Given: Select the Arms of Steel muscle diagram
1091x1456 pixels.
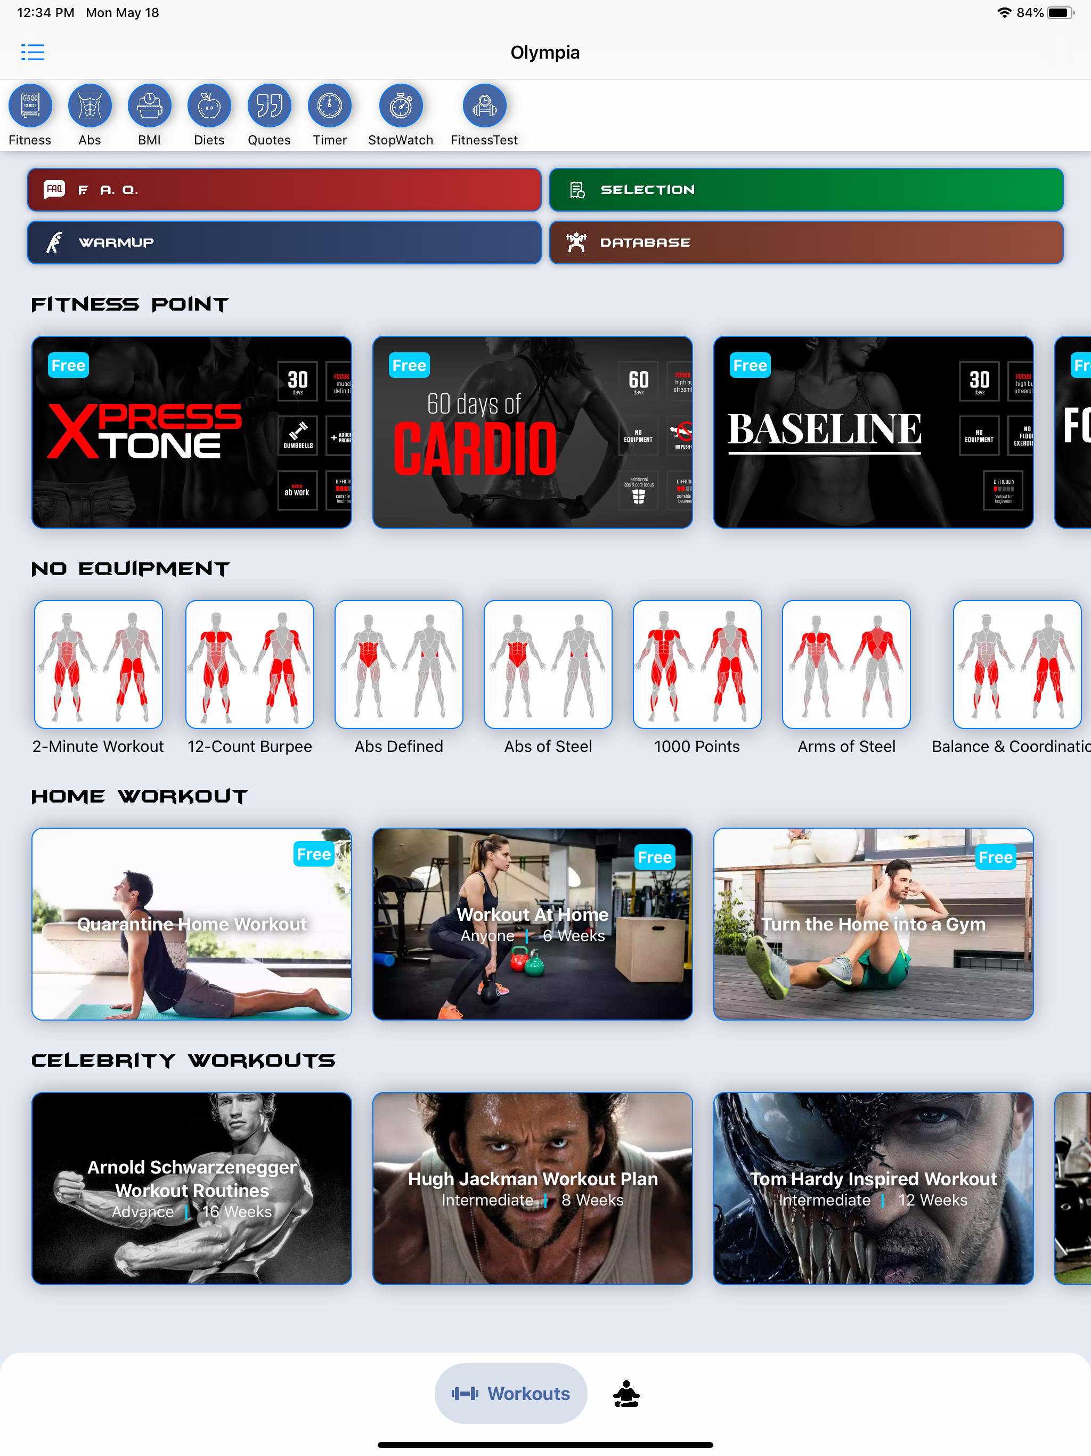Looking at the screenshot, I should (x=846, y=664).
